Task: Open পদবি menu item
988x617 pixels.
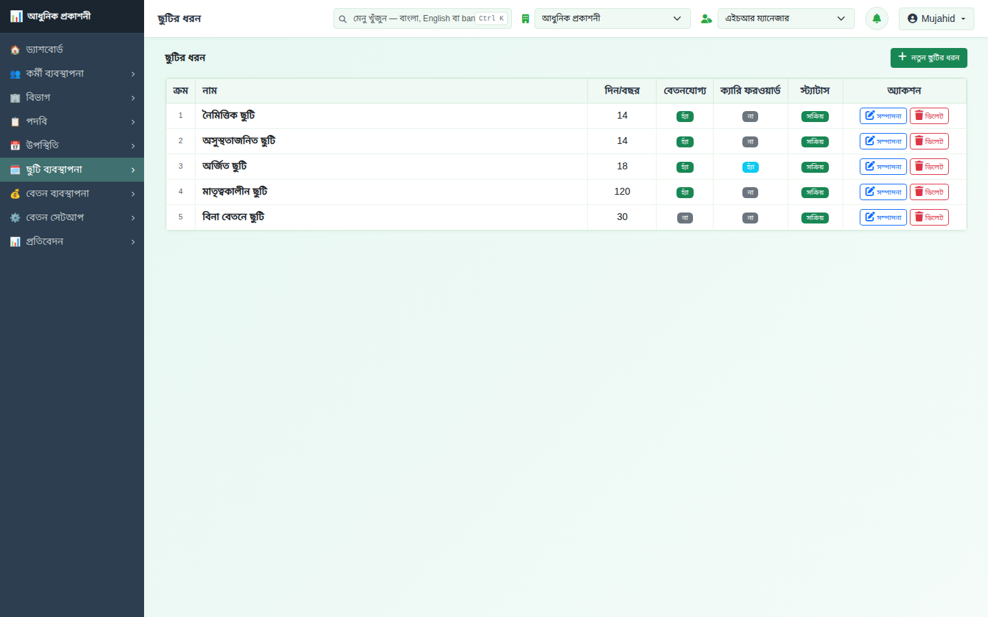Action: tap(72, 121)
